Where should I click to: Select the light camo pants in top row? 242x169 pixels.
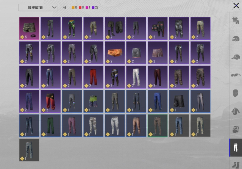pos(200,28)
